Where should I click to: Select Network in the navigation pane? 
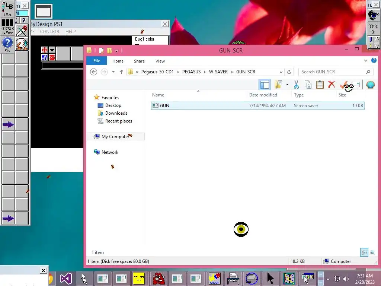pyautogui.click(x=110, y=152)
